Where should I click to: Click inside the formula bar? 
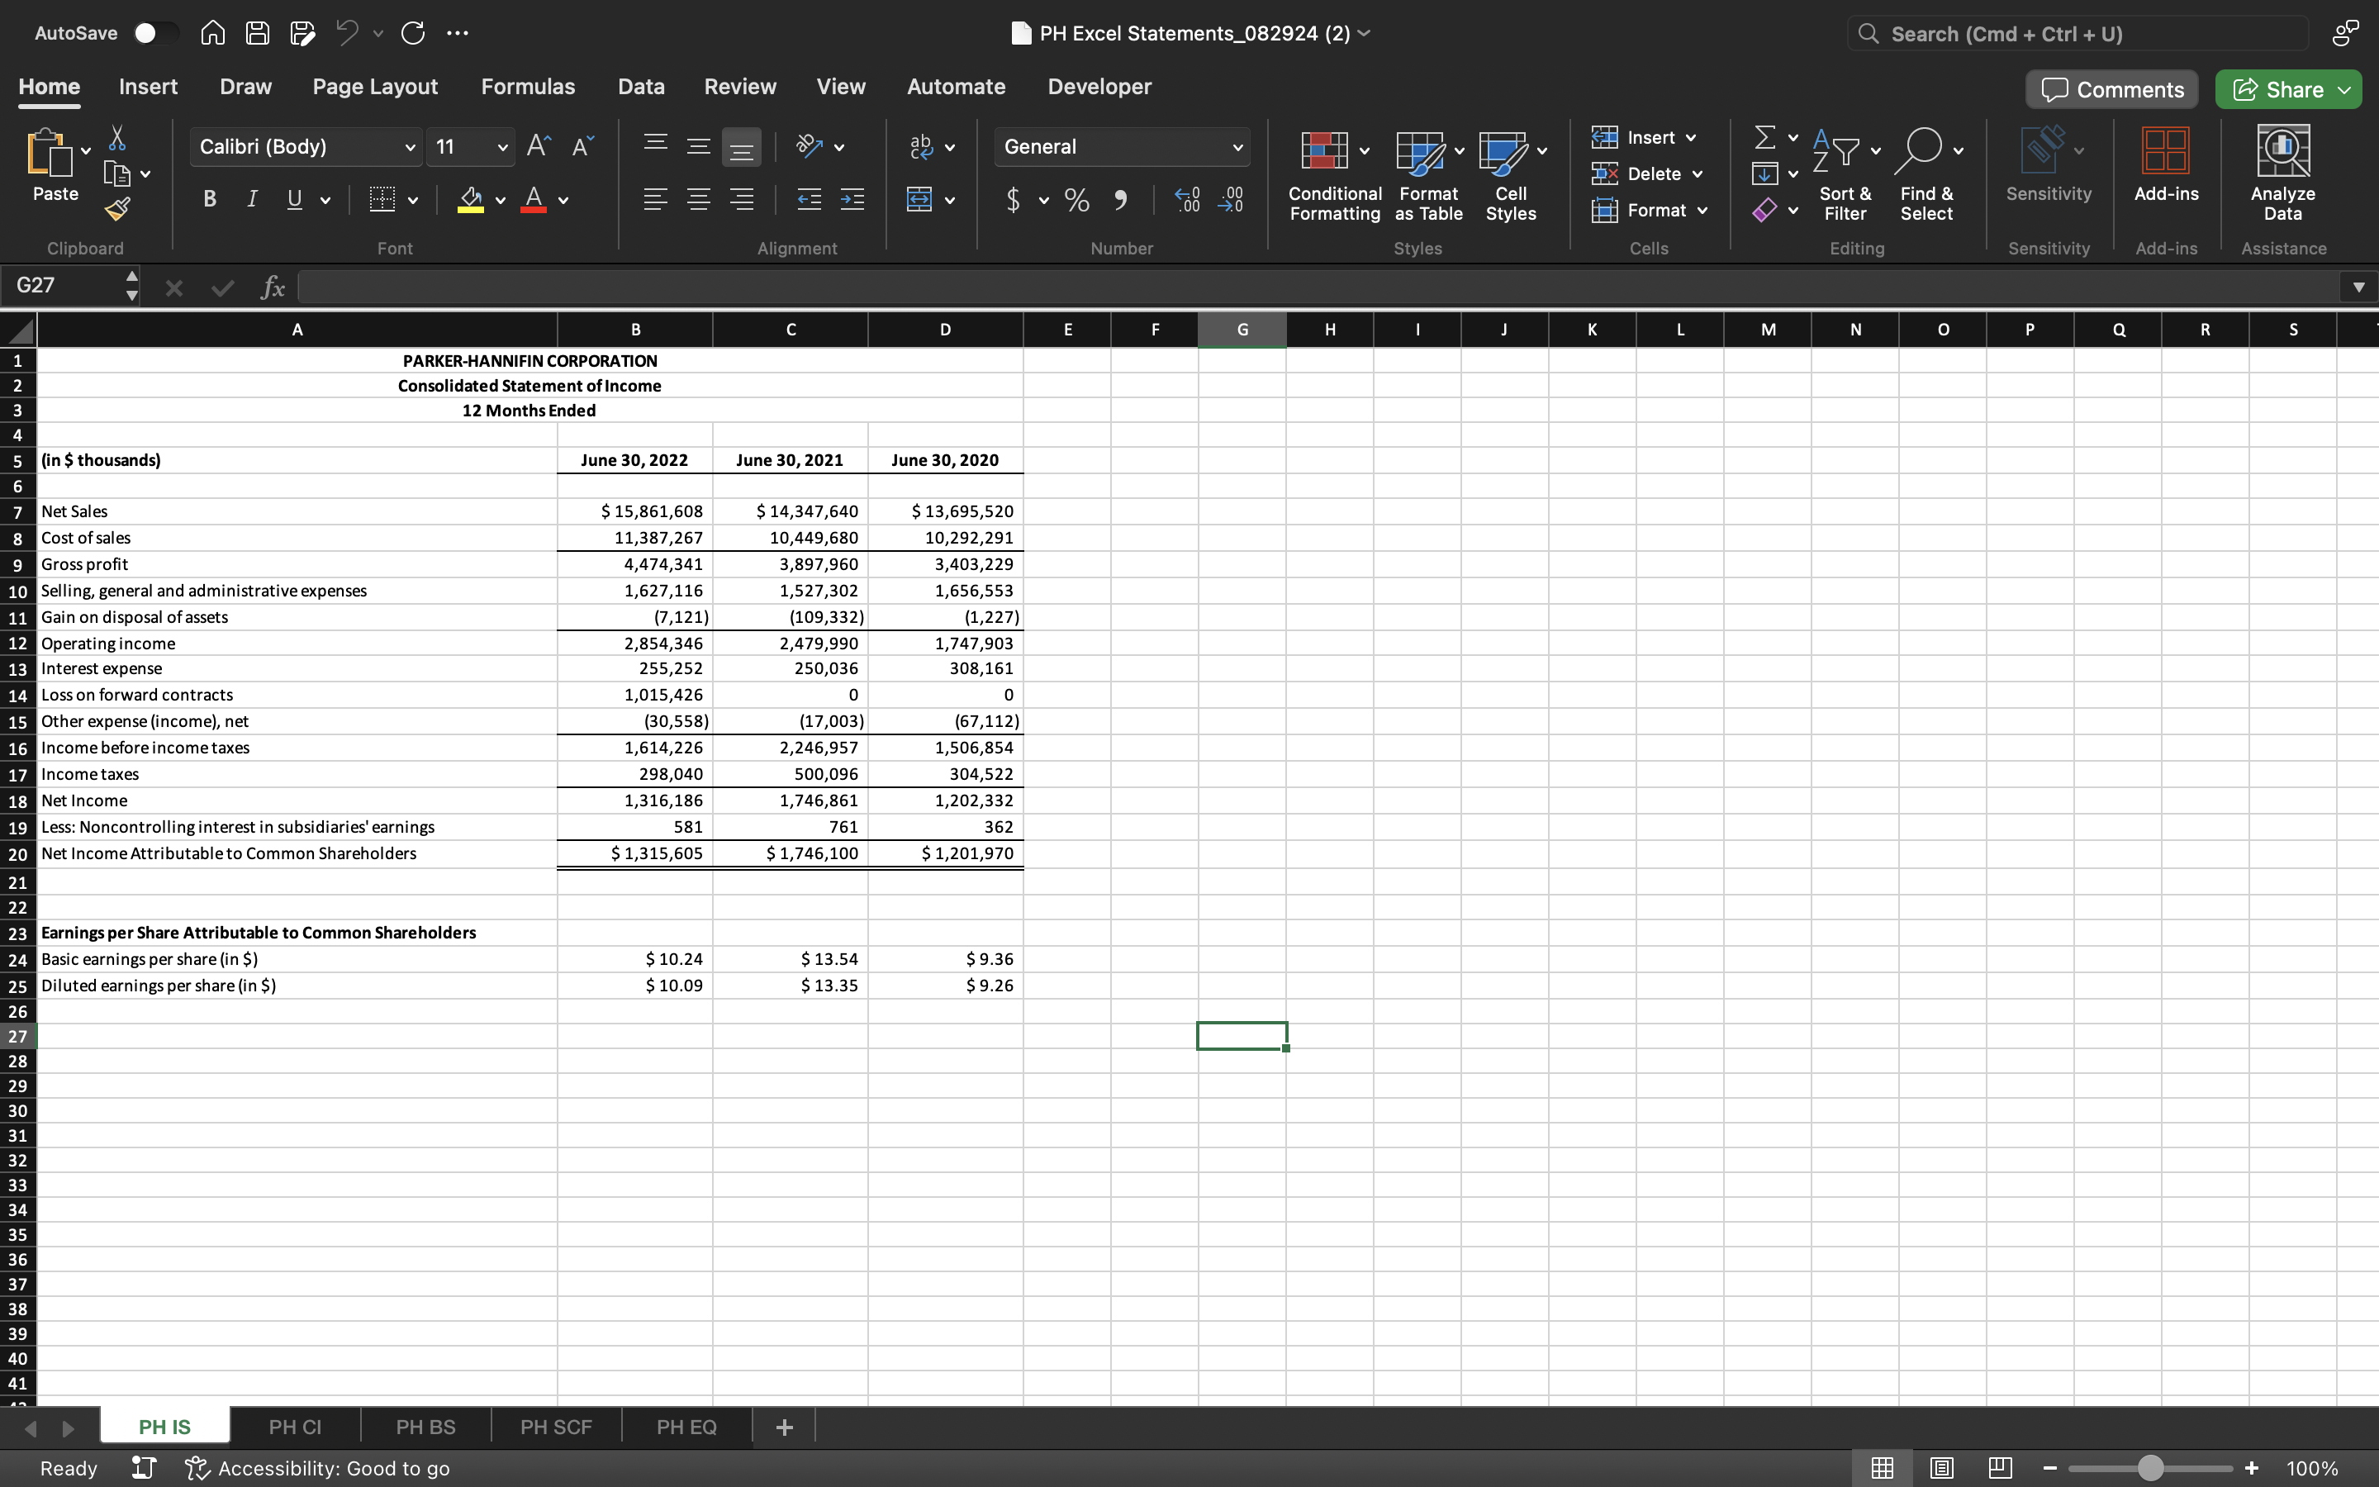coord(786,286)
